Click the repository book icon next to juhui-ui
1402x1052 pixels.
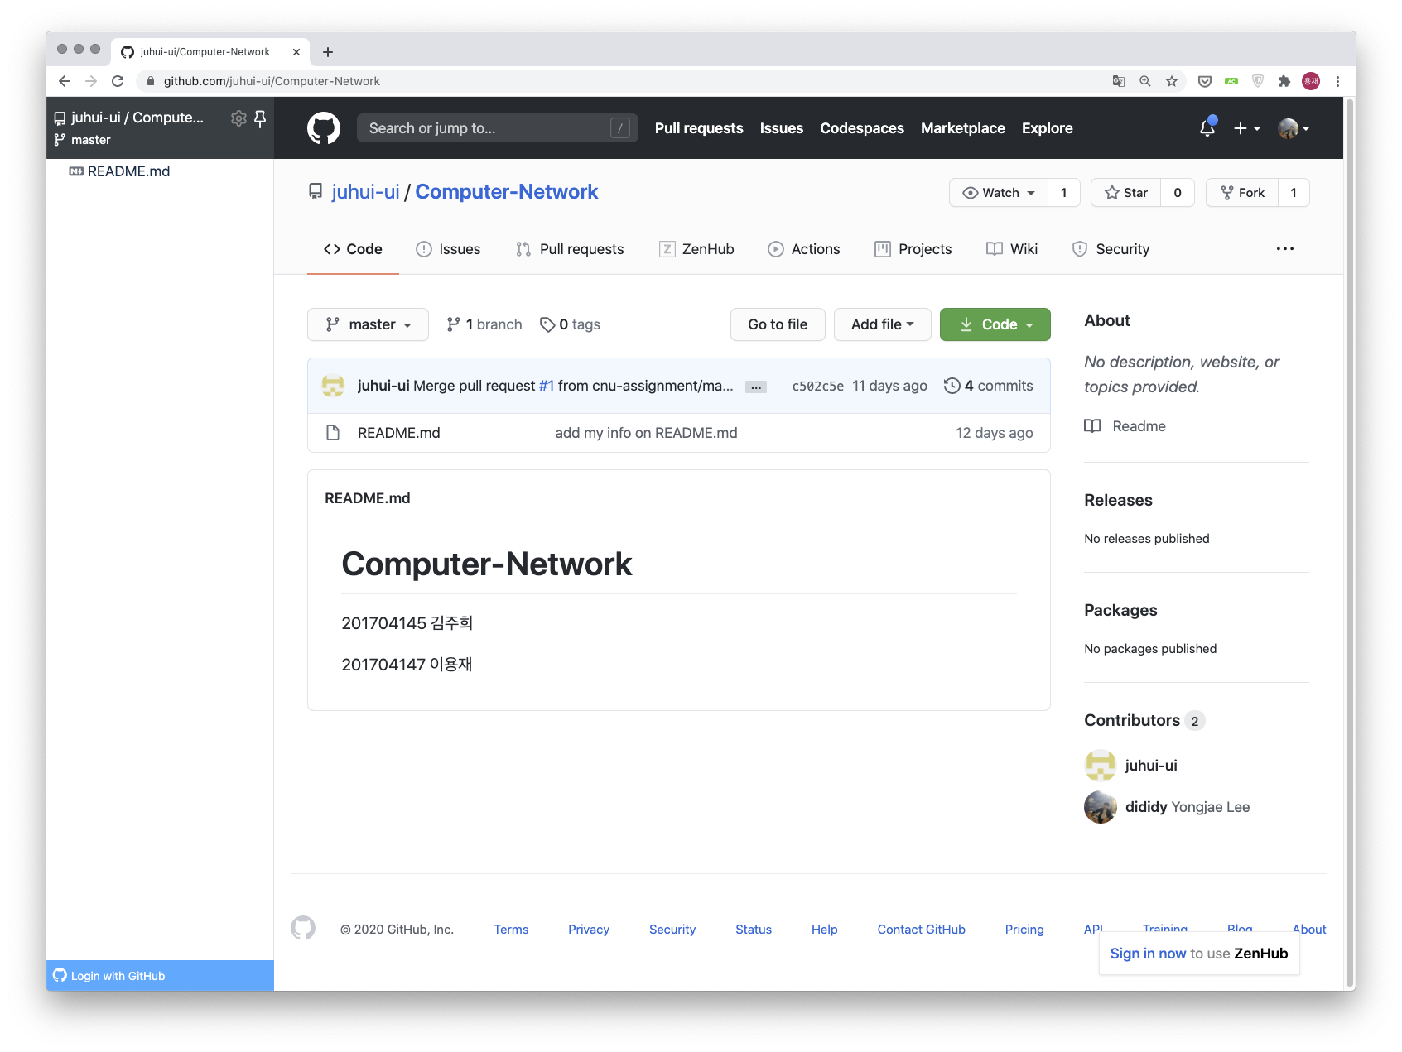[x=315, y=191]
